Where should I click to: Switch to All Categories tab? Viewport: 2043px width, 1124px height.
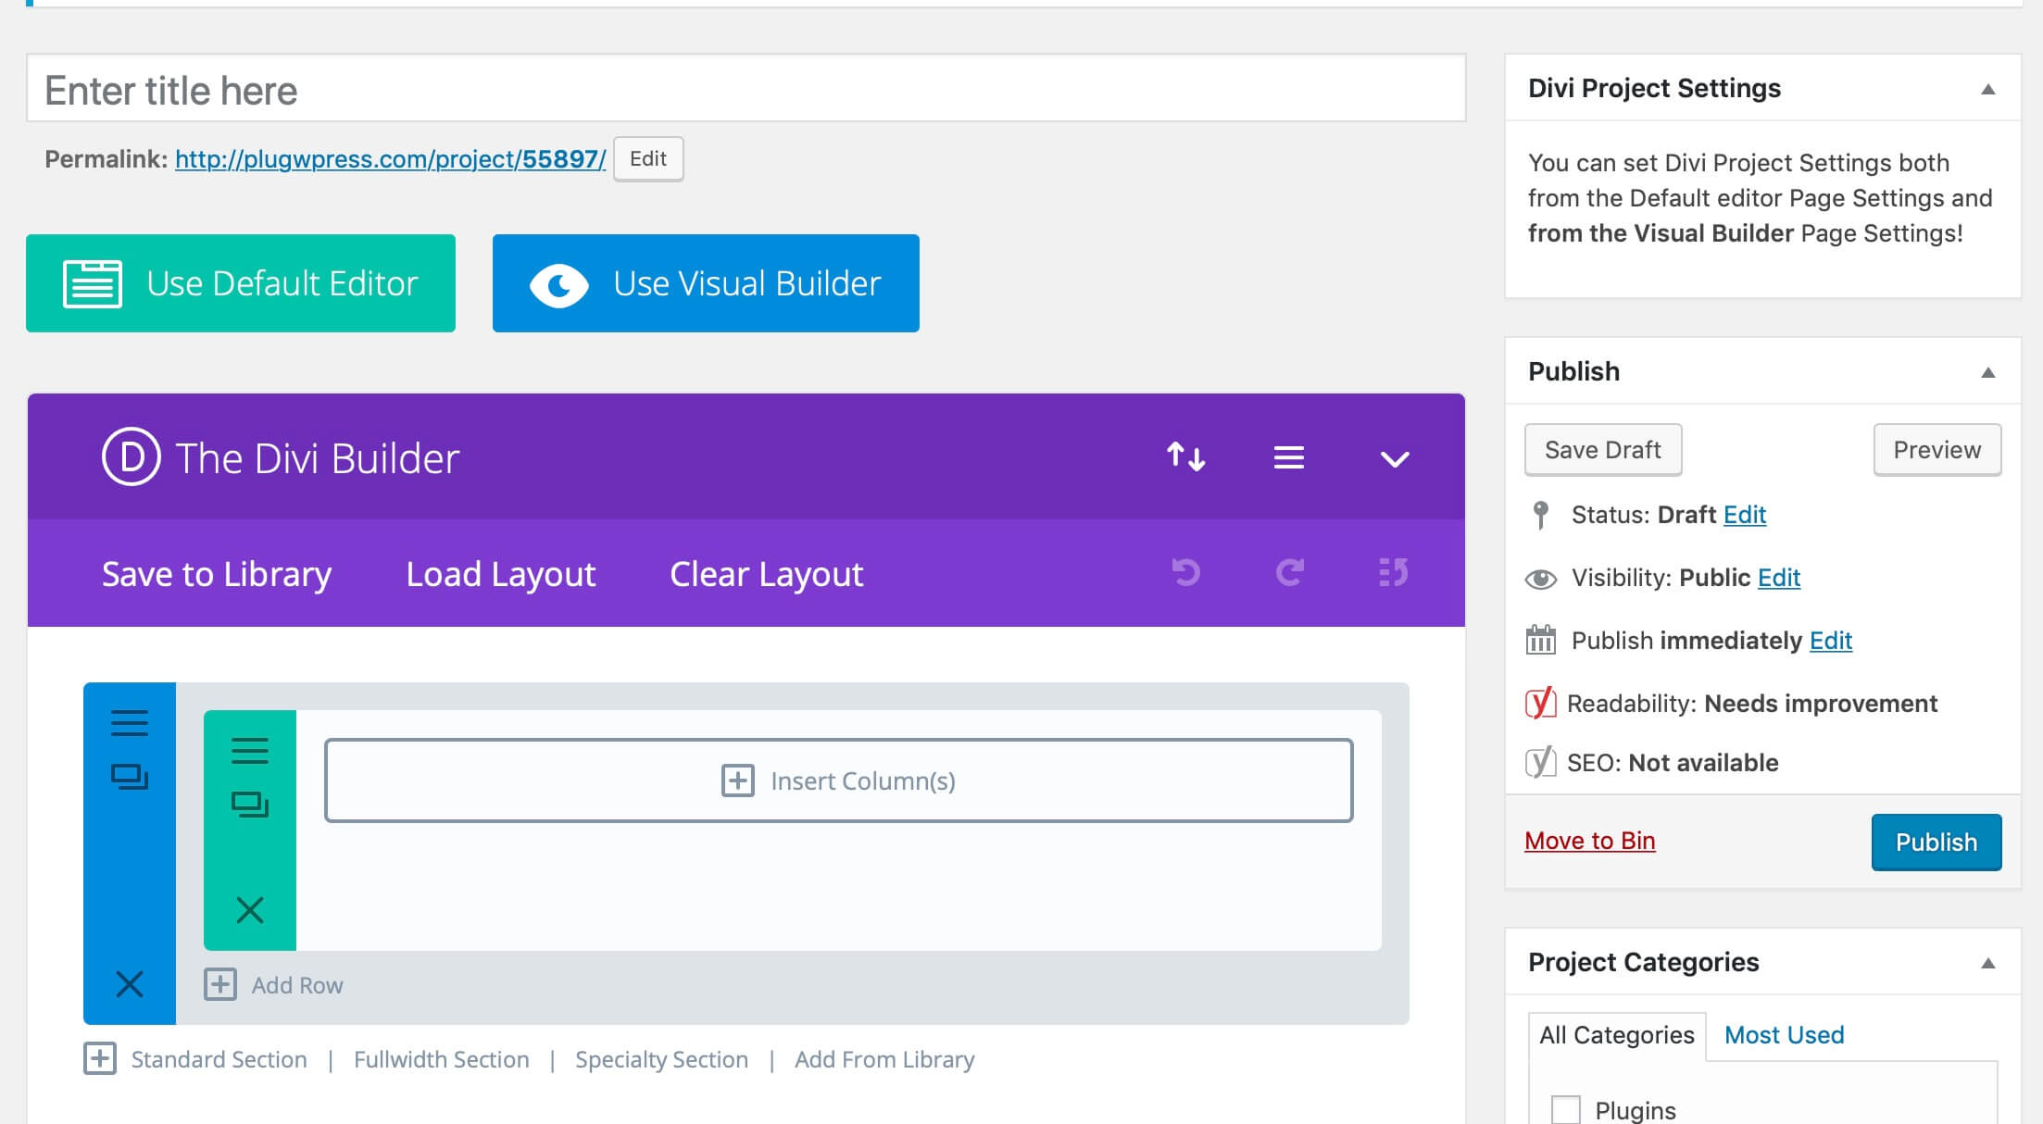coord(1617,1035)
